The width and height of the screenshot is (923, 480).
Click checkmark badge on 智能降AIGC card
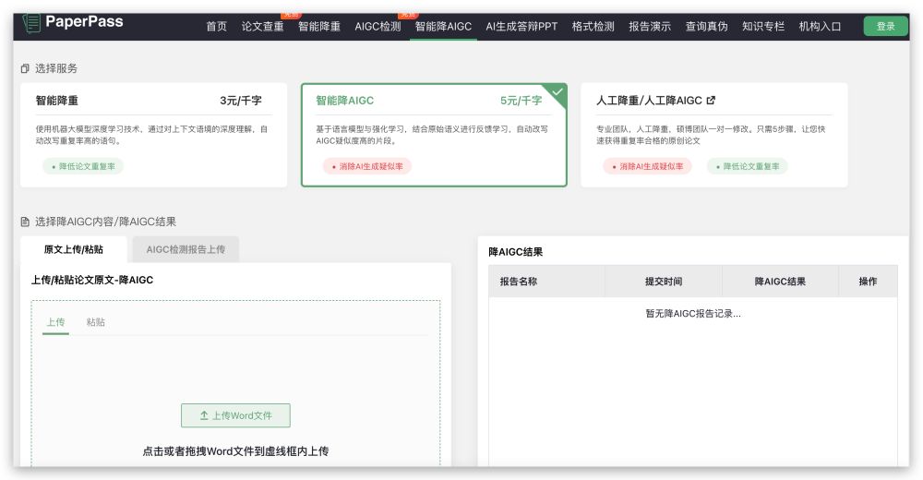click(x=557, y=92)
